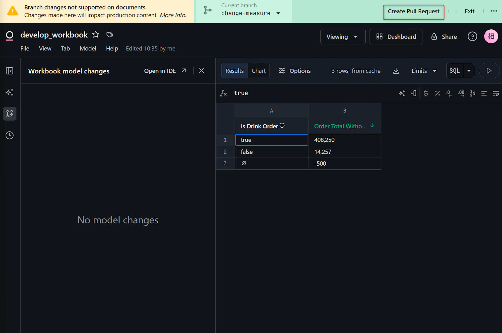The height and width of the screenshot is (333, 502).
Task: Click the develop_workbook title
Action: (54, 35)
